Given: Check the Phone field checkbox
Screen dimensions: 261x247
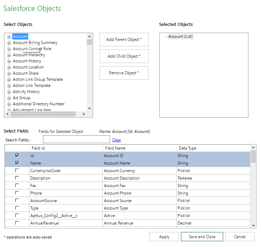Looking at the screenshot, I should pyautogui.click(x=17, y=193).
